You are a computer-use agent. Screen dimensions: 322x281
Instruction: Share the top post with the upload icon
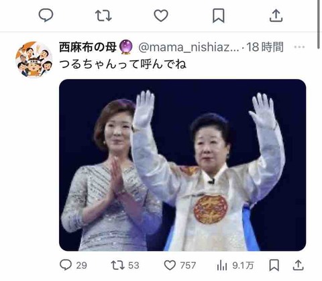coord(276,15)
